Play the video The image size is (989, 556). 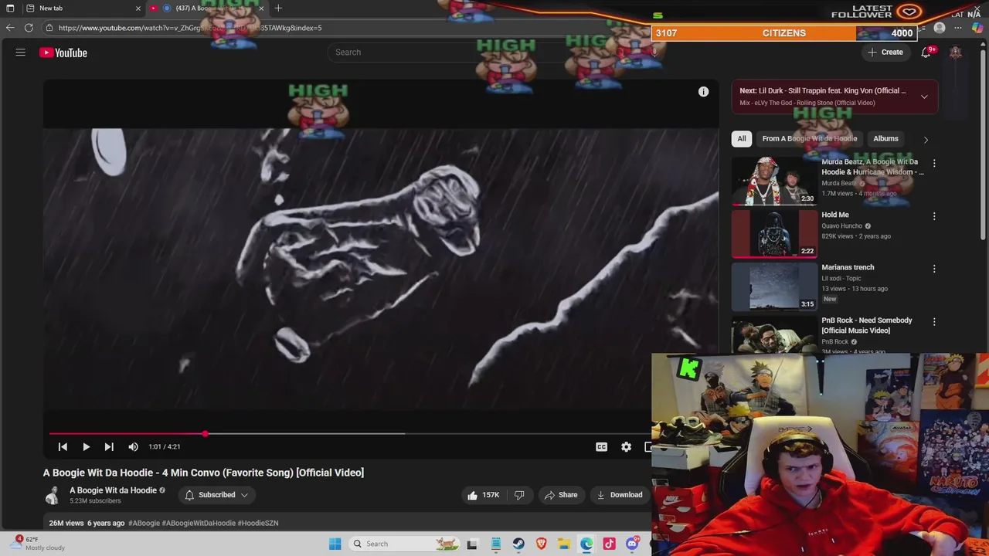(x=86, y=446)
